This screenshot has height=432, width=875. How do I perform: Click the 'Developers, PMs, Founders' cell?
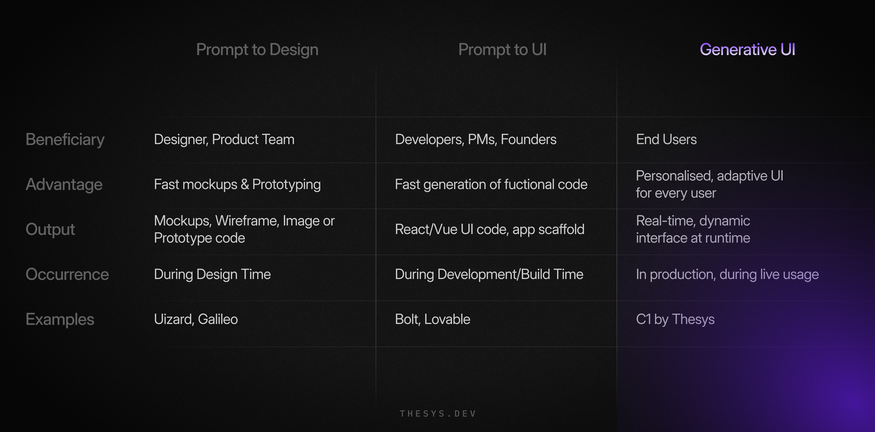[x=476, y=139]
